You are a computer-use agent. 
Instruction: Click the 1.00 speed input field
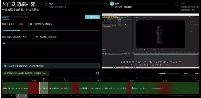188,73
